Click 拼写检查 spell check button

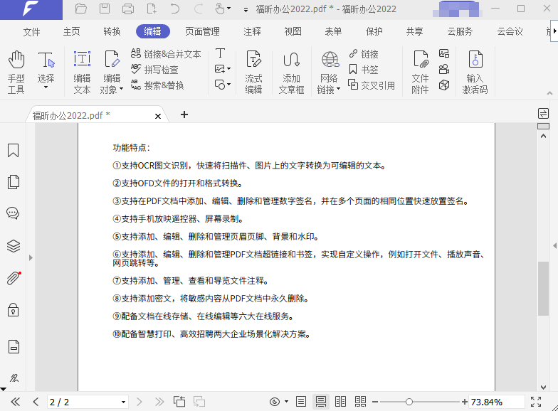pos(155,70)
